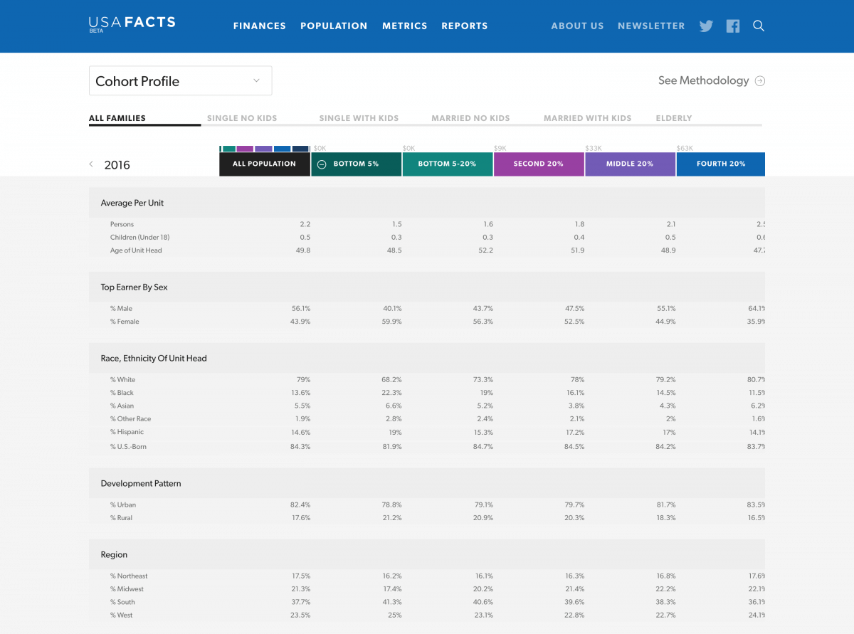854x634 pixels.
Task: Go to About Us page
Action: point(577,26)
